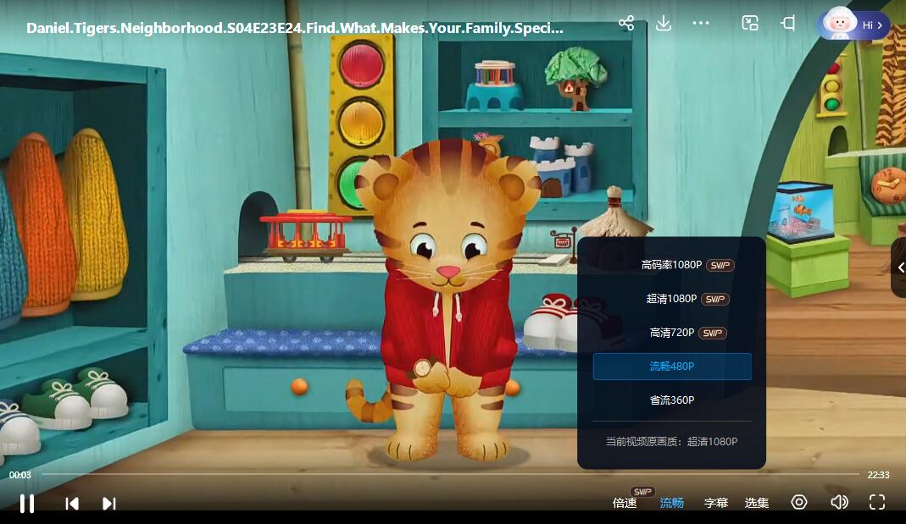The image size is (906, 524).
Task: Download the video using the download icon
Action: [x=664, y=23]
